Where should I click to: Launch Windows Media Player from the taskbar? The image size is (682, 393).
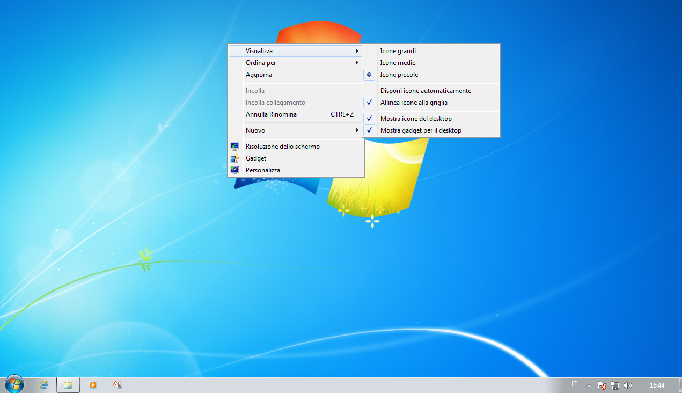(x=93, y=385)
